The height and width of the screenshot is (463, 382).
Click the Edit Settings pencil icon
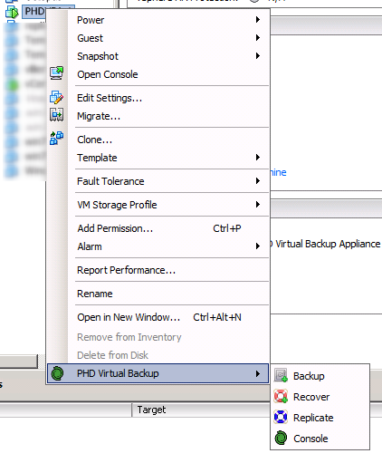point(56,97)
